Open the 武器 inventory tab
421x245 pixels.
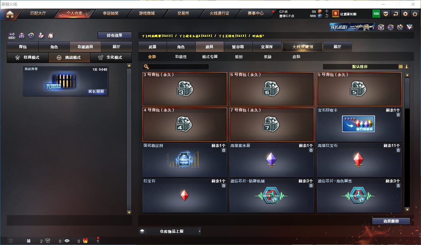(152, 47)
